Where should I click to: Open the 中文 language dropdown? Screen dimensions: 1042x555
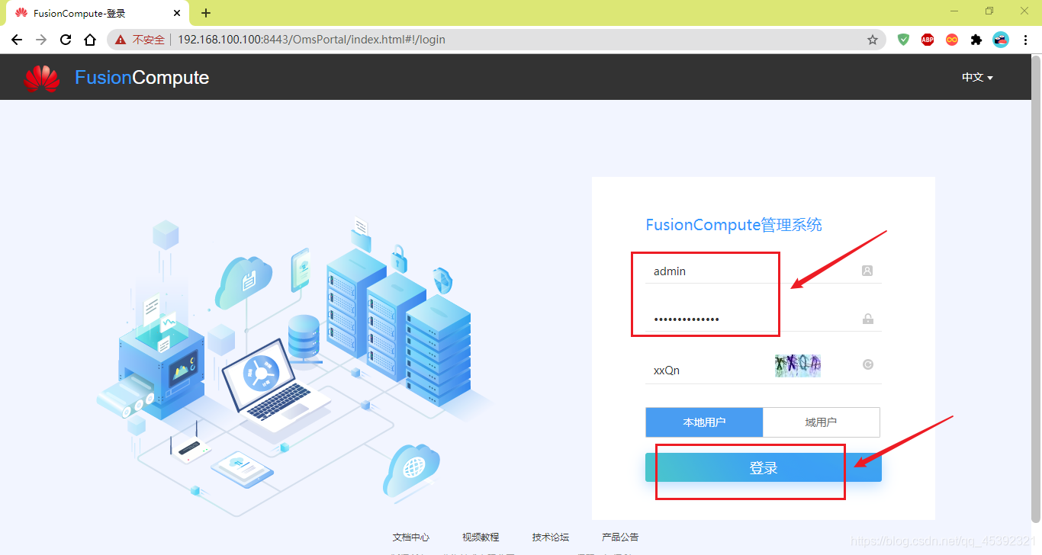click(977, 78)
